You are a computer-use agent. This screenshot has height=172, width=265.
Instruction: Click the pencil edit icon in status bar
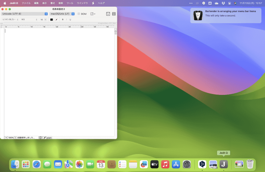tap(44, 138)
